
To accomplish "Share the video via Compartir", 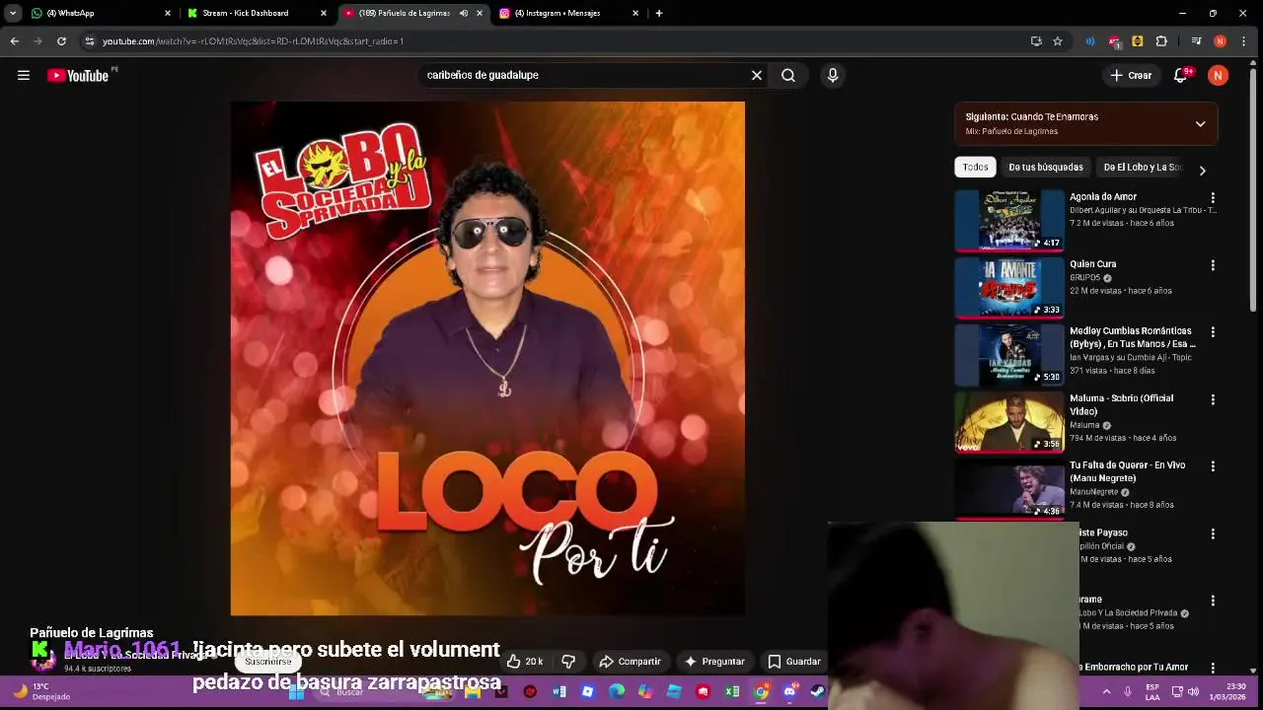I will (x=630, y=662).
